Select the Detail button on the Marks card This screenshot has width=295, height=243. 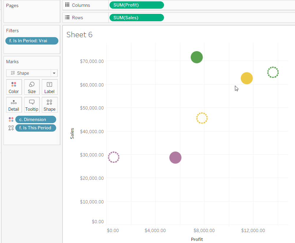[14, 105]
